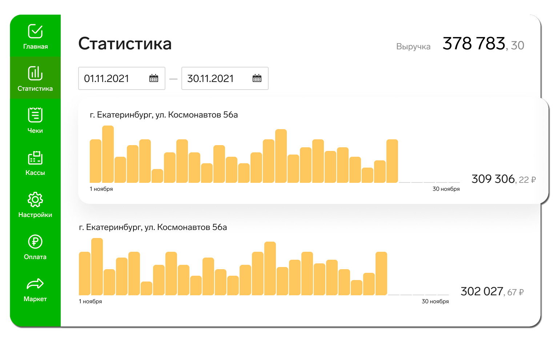
Task: Open the Маркет arrow icon
Action: [x=35, y=284]
